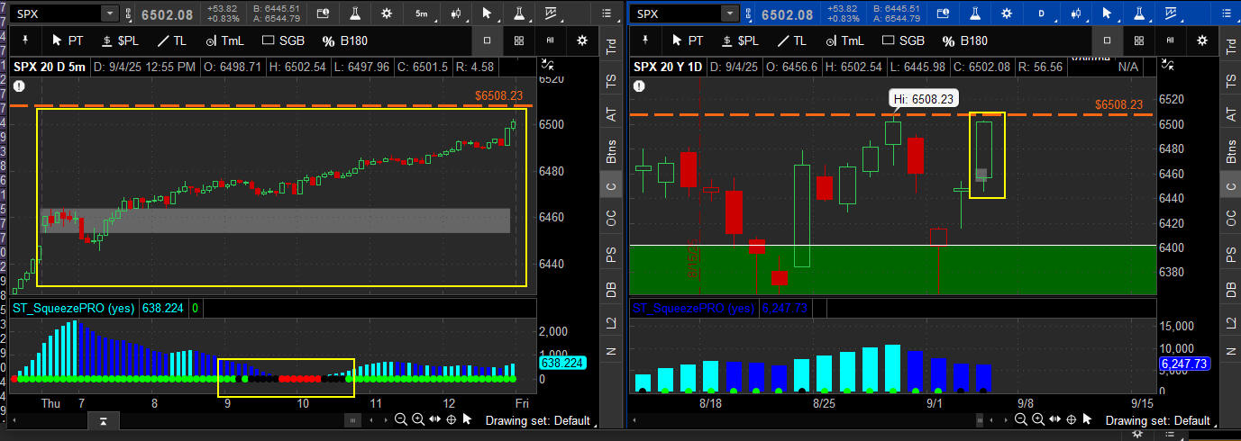This screenshot has width=1241, height=441.
Task: Select the PT pointer drawing tool on left chart
Action: click(x=69, y=40)
